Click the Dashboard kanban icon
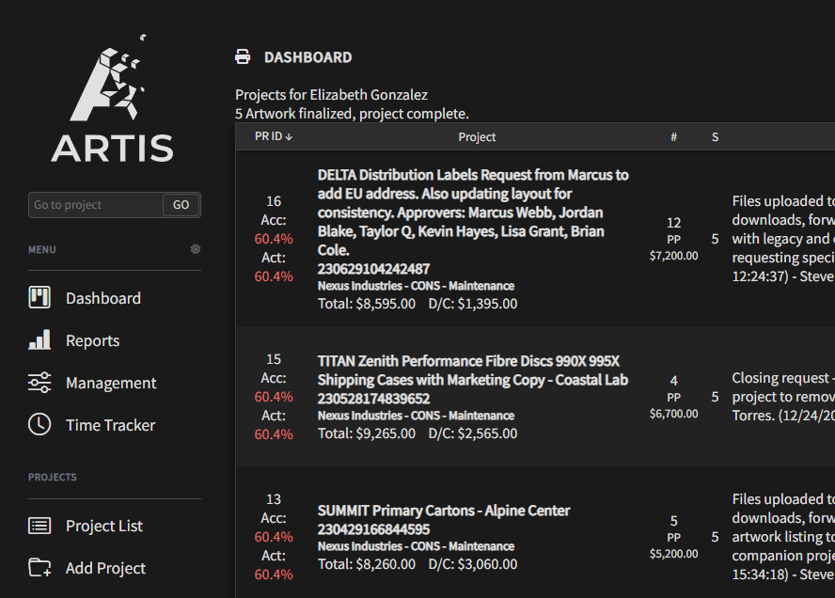This screenshot has height=598, width=835. [39, 298]
